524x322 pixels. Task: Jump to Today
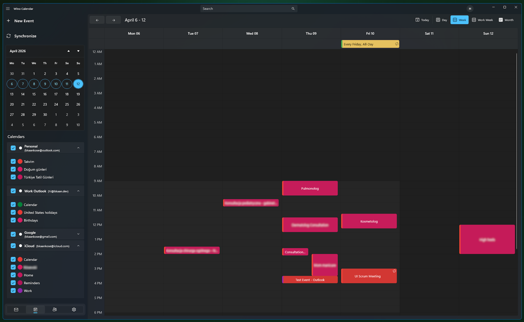pyautogui.click(x=422, y=20)
